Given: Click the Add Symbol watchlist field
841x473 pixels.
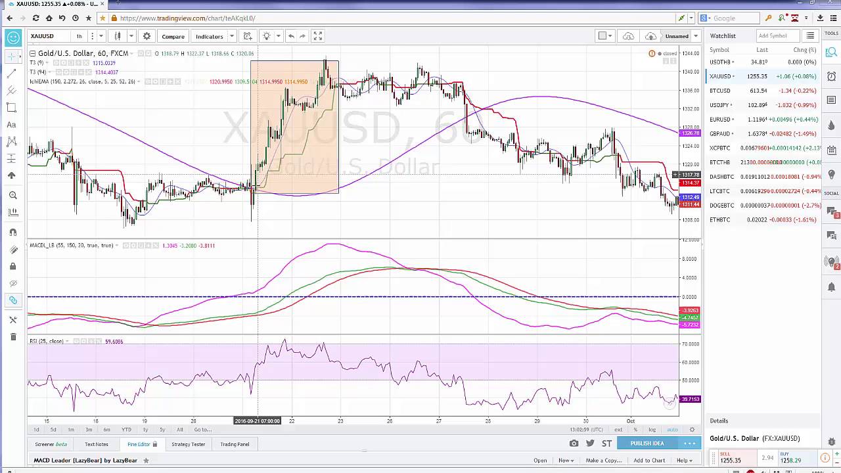Looking at the screenshot, I should [777, 35].
